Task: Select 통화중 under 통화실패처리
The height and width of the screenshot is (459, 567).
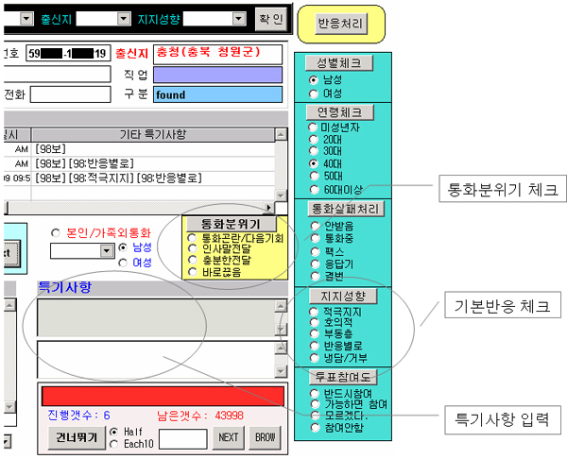Action: point(314,239)
